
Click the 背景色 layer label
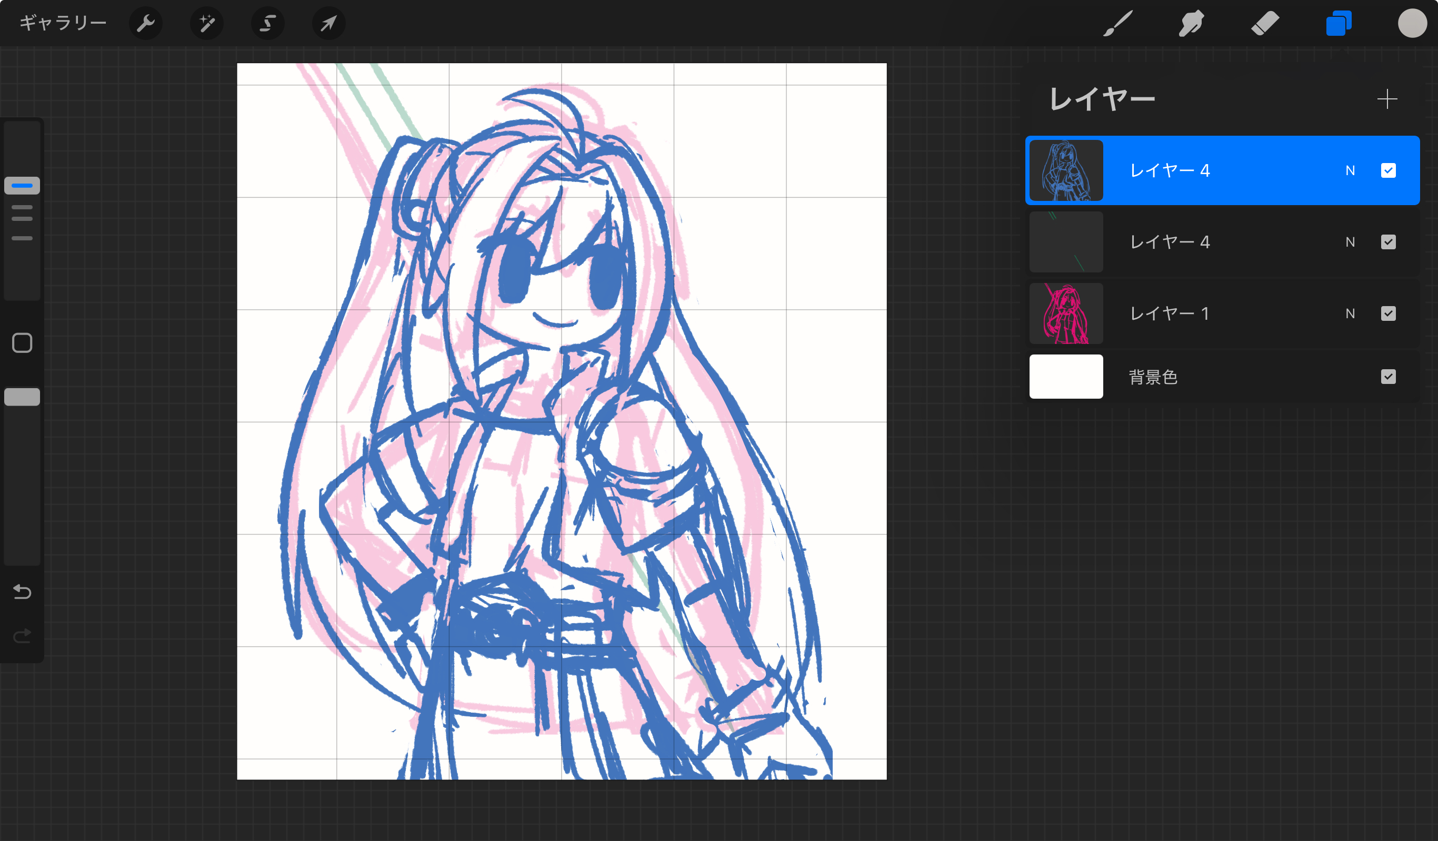click(x=1153, y=377)
